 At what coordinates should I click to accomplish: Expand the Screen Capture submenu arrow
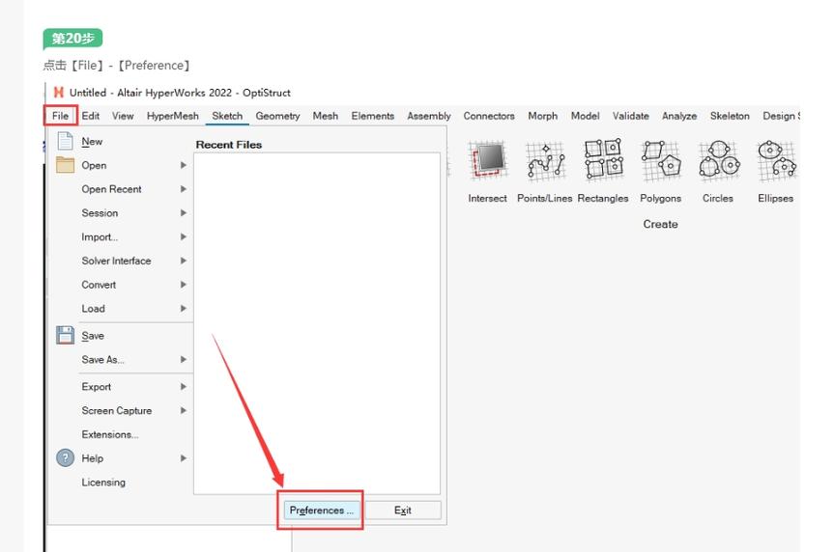coord(183,411)
